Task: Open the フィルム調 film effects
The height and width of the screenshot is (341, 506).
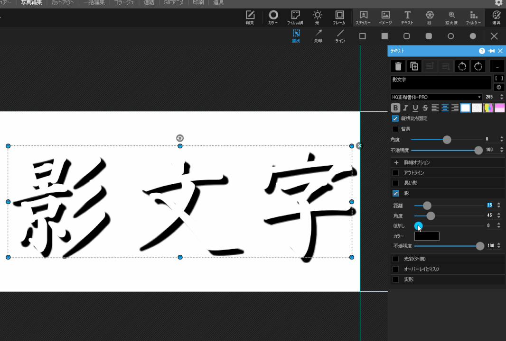Action: point(295,18)
